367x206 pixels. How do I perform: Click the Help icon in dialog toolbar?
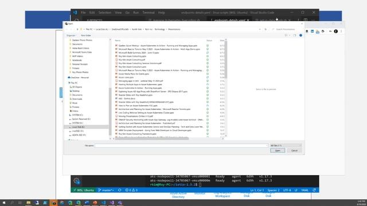pos(300,35)
